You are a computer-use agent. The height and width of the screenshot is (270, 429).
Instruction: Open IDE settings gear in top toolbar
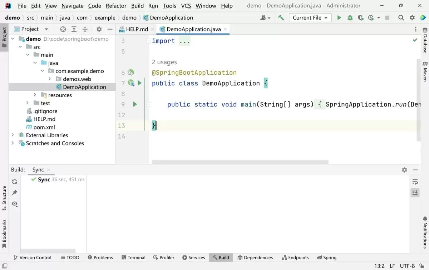coord(412,17)
